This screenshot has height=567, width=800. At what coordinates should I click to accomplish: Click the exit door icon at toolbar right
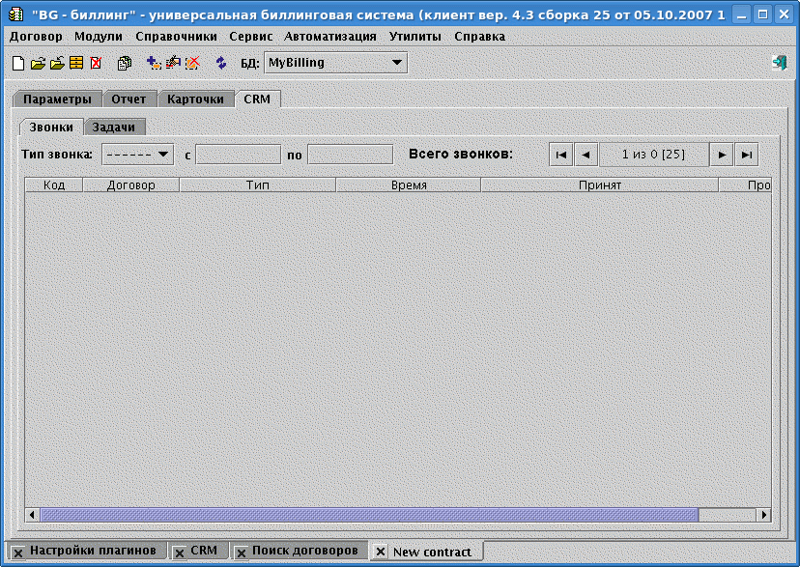point(779,63)
